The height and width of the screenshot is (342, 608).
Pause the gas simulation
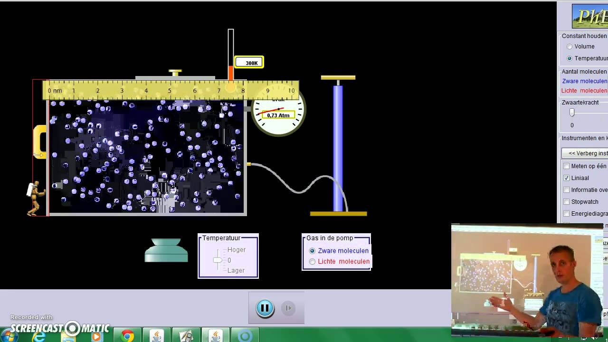(x=265, y=308)
